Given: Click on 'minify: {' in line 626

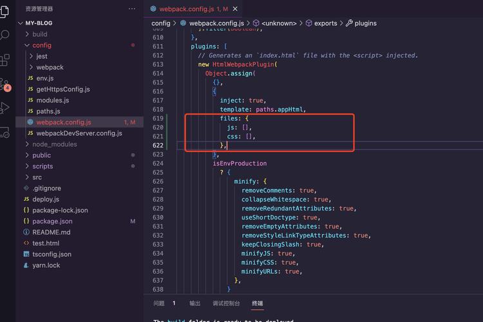Looking at the screenshot, I should (251, 182).
